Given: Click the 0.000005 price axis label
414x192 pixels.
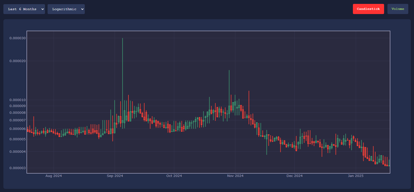Looking at the screenshot, I should point(18,139).
